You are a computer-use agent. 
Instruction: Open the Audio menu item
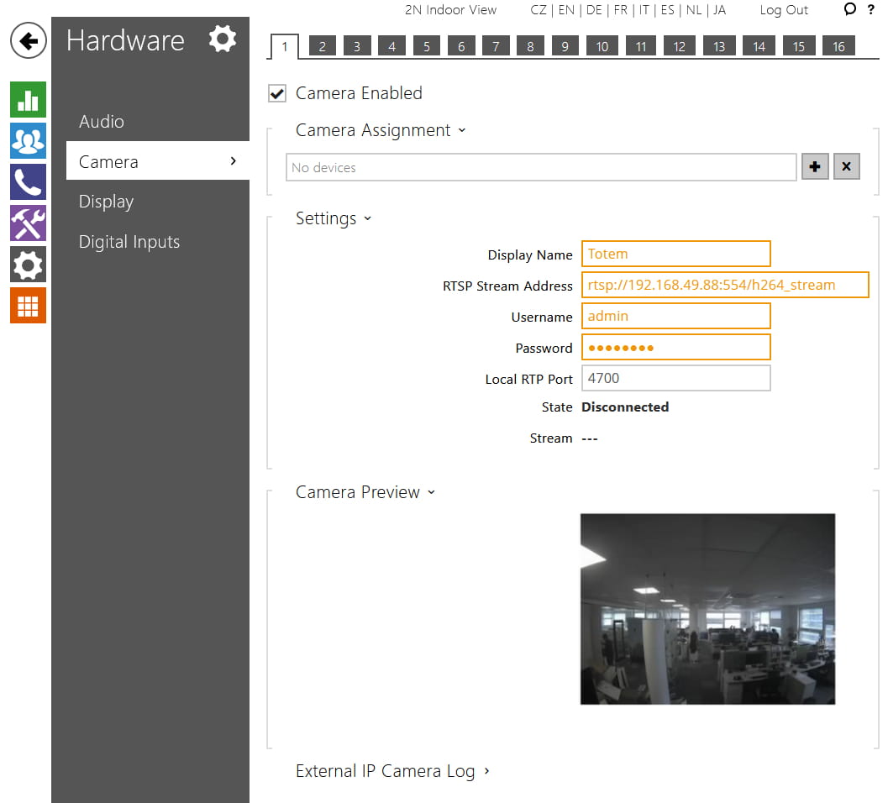[x=102, y=122]
